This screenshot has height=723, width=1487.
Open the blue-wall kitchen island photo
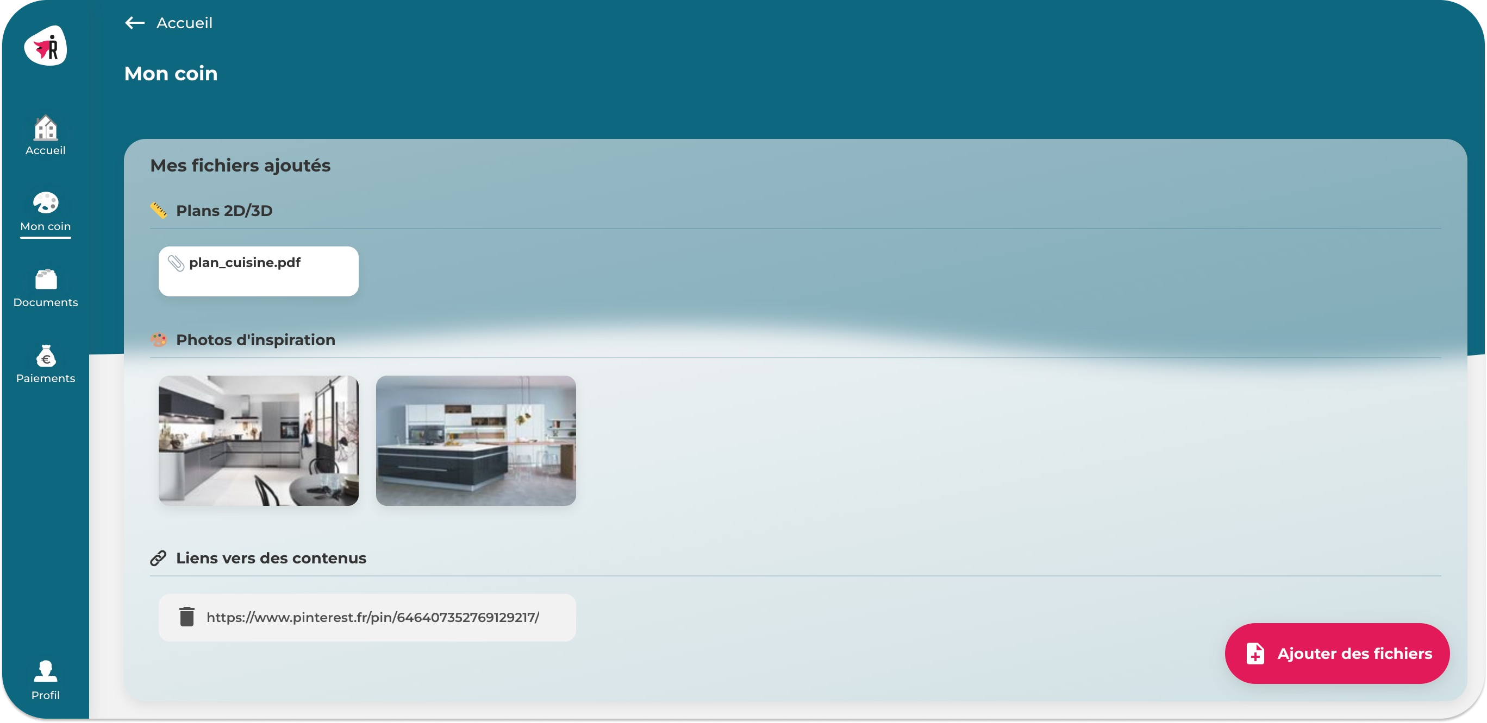click(x=476, y=441)
